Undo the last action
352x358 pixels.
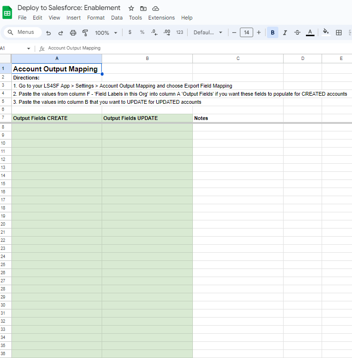(x=48, y=33)
